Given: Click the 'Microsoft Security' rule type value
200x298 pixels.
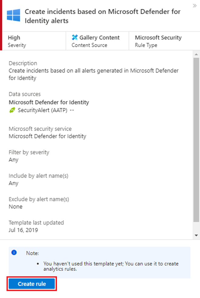Looking at the screenshot, I should click(158, 38).
